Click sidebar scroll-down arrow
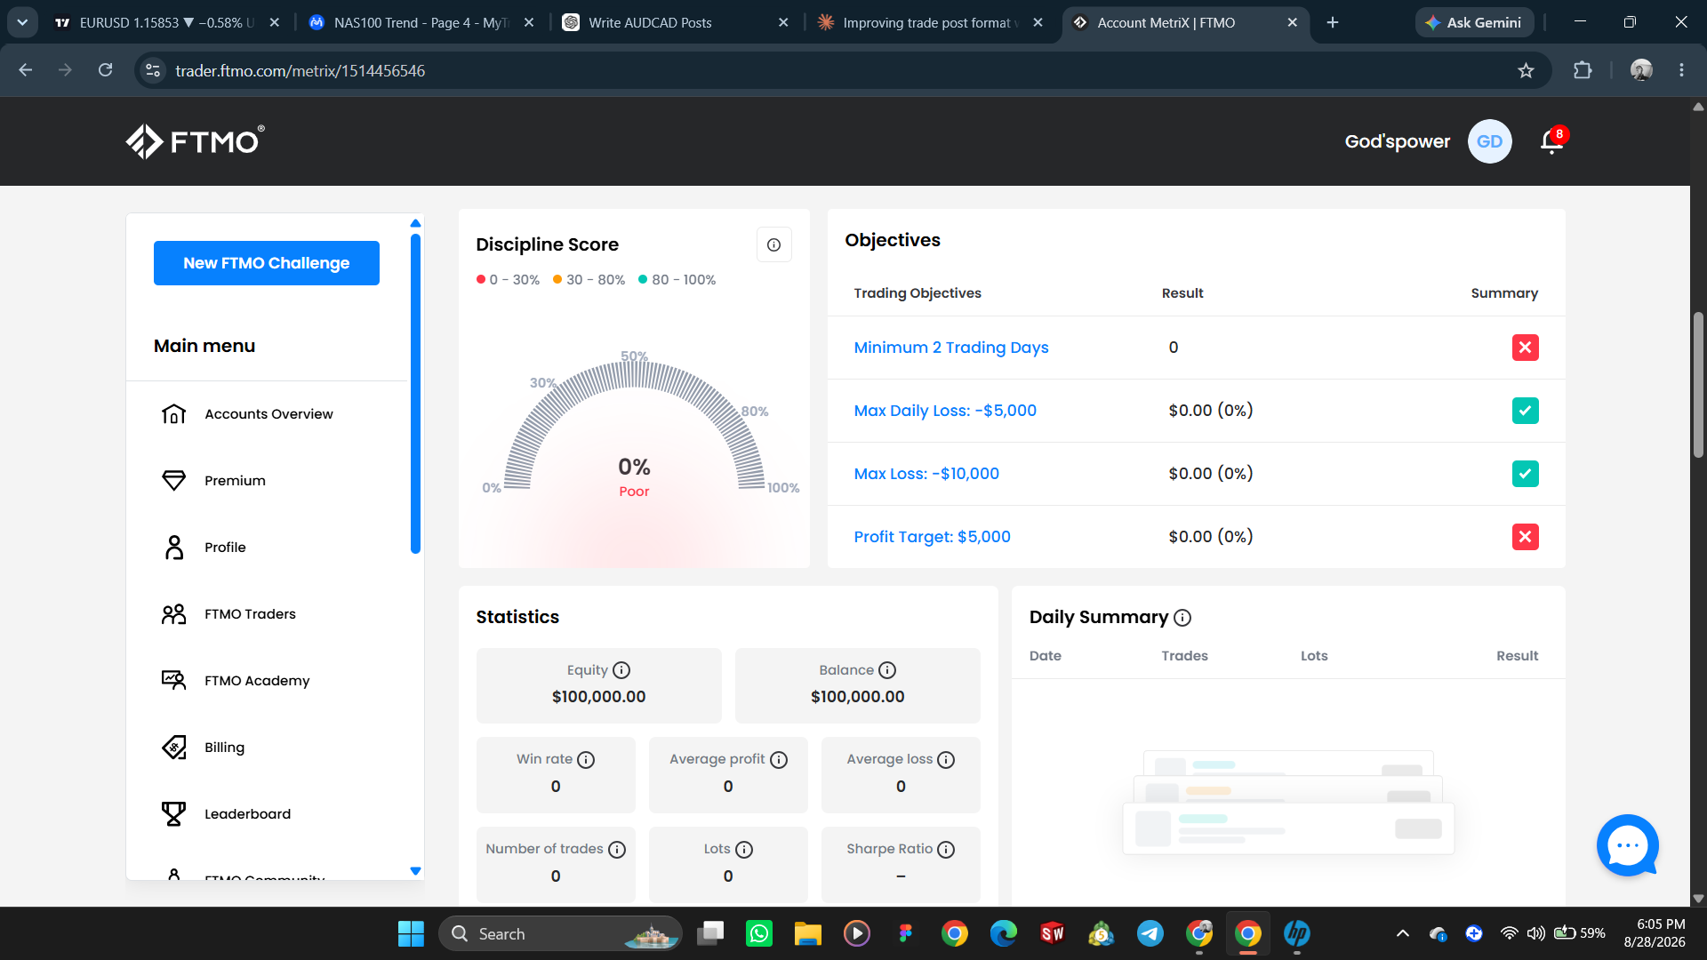Image resolution: width=1707 pixels, height=960 pixels. point(415,871)
